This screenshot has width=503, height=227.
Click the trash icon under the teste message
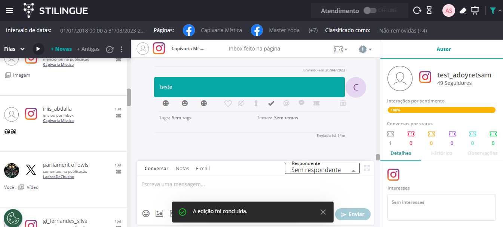(343, 103)
